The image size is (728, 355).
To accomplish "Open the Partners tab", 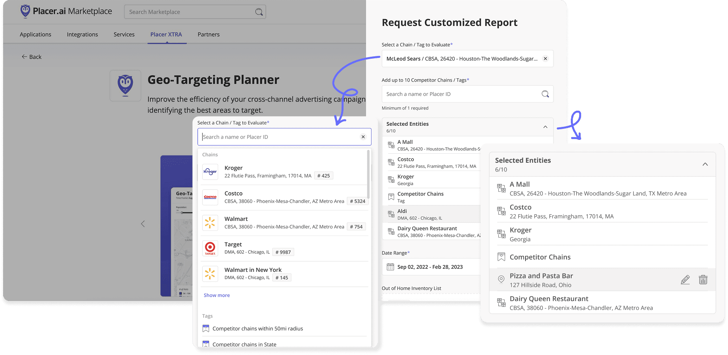I will pyautogui.click(x=208, y=34).
